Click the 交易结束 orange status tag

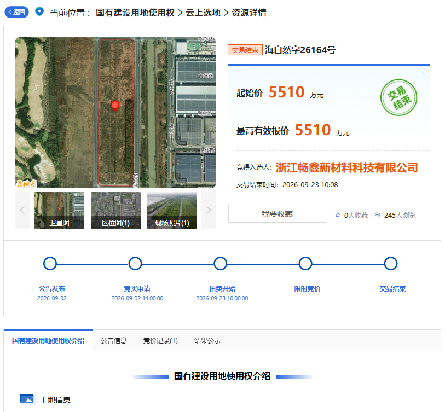(x=245, y=50)
